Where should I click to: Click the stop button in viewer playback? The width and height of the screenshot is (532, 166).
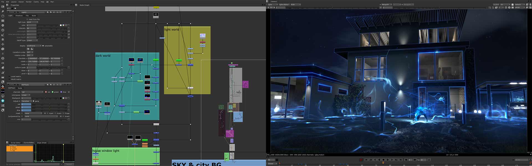383,160
